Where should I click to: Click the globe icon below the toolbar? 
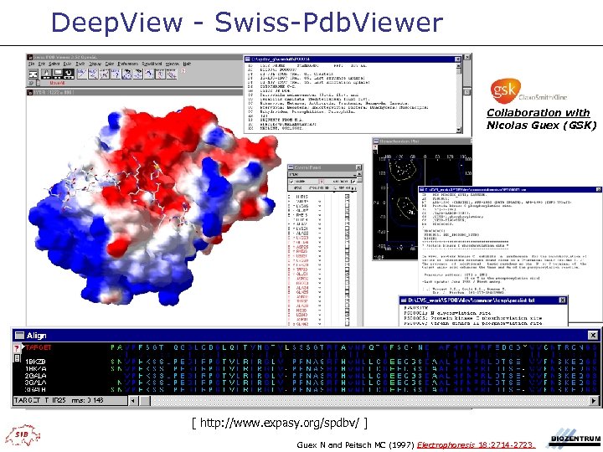pyautogui.click(x=31, y=83)
